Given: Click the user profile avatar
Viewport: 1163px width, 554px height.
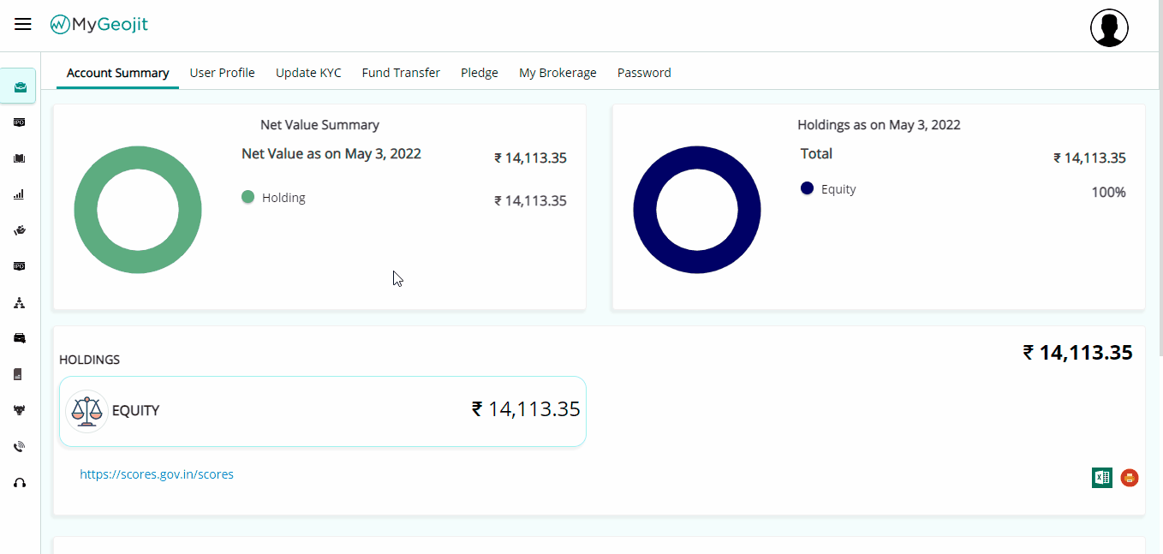Looking at the screenshot, I should (1108, 28).
